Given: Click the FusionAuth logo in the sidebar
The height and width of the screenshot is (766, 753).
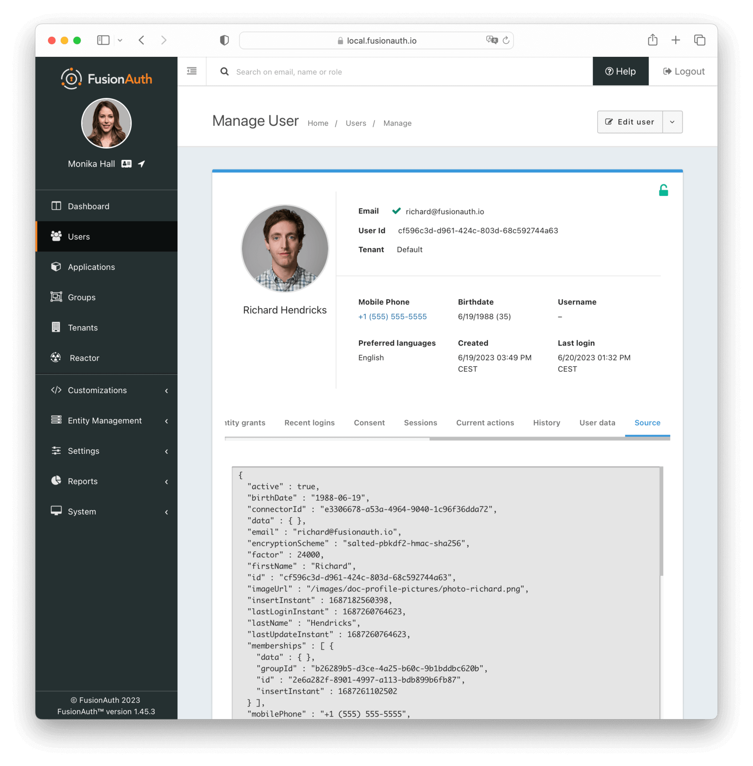Looking at the screenshot, I should coord(106,79).
